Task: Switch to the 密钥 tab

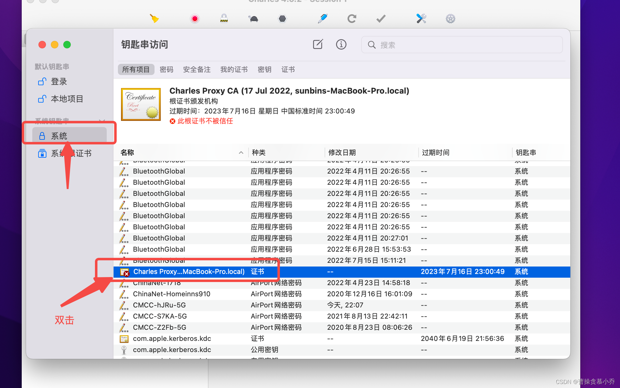Action: coord(264,69)
